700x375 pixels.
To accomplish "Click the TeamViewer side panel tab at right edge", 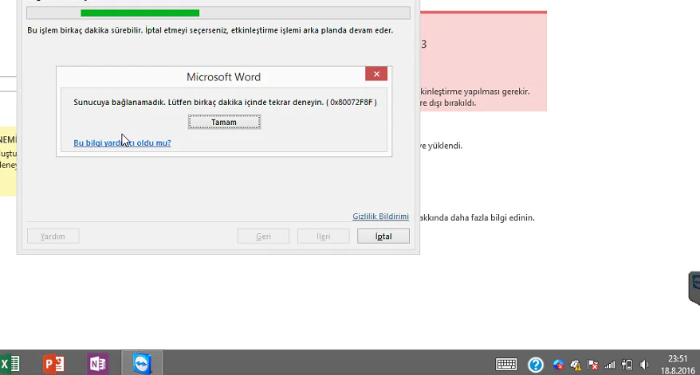I will 694,287.
